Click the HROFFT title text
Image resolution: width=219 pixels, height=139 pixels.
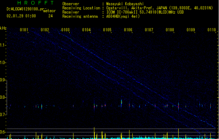point(36,3)
